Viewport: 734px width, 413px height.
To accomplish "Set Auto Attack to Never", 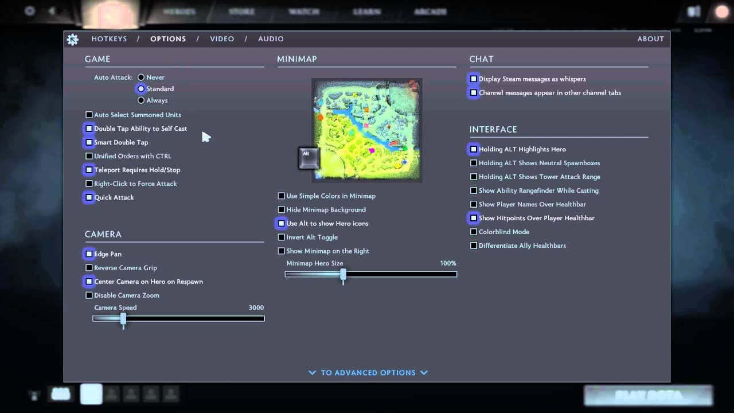I will coord(141,77).
